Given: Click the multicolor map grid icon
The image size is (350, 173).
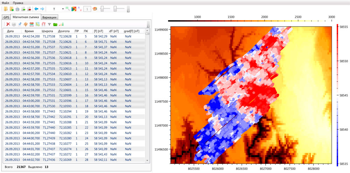Looking at the screenshot, I should 73,9.
